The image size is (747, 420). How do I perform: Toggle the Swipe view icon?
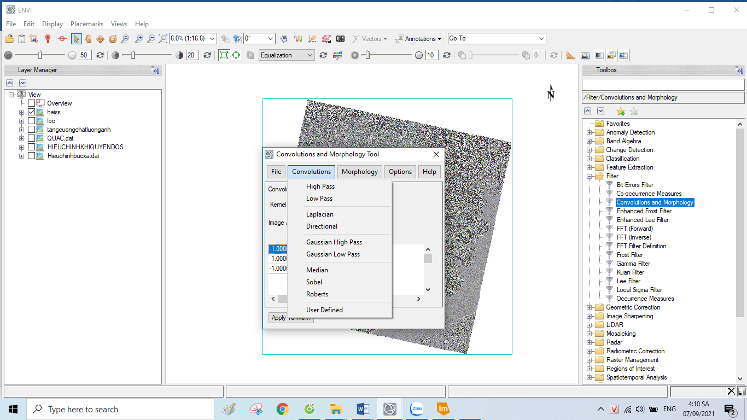(623, 55)
